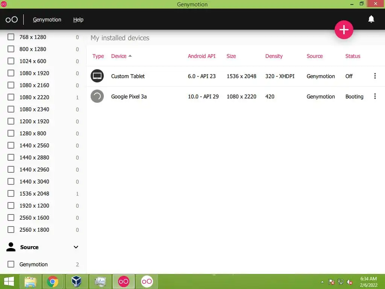Check the 1280 x 800 filter

pyautogui.click(x=11, y=133)
